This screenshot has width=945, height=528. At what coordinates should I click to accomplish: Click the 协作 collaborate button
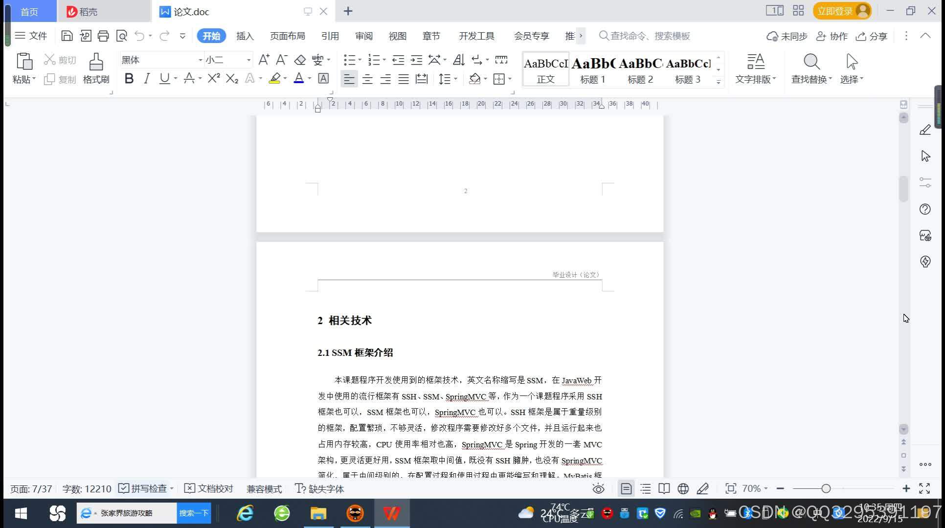[x=832, y=36]
